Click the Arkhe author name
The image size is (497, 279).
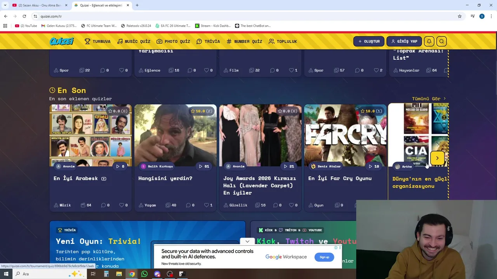click(407, 166)
